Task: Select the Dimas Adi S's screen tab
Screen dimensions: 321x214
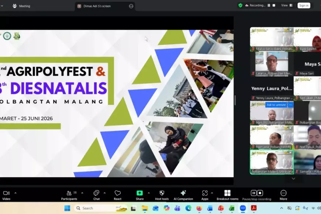Action: (x=98, y=6)
